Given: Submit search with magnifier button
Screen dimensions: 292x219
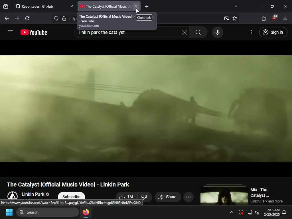Looking at the screenshot, I should [198, 32].
